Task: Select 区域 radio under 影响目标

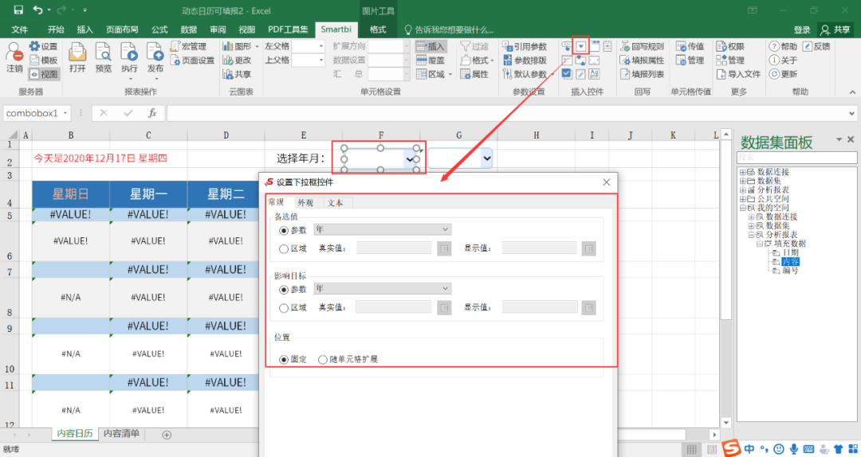Action: [283, 308]
